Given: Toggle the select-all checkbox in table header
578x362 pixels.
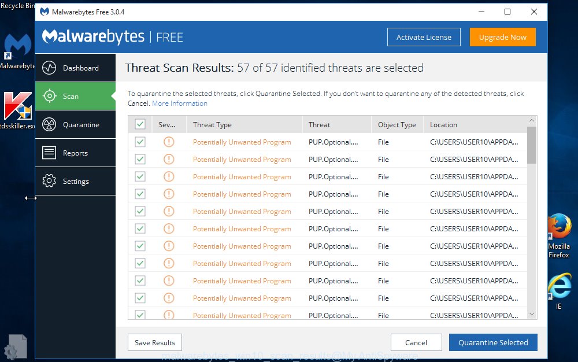Looking at the screenshot, I should click(x=140, y=124).
